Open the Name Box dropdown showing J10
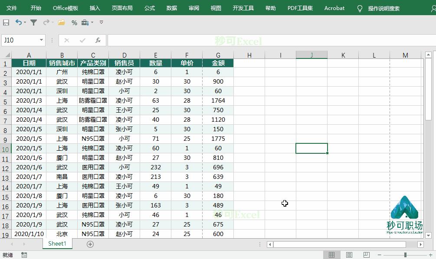 (x=42, y=40)
